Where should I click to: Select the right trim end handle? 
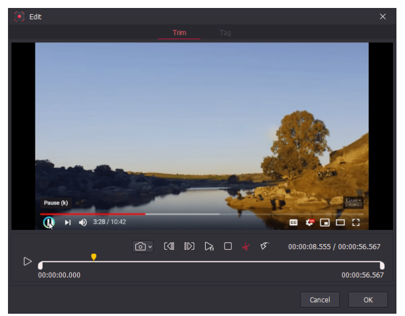[x=382, y=265]
